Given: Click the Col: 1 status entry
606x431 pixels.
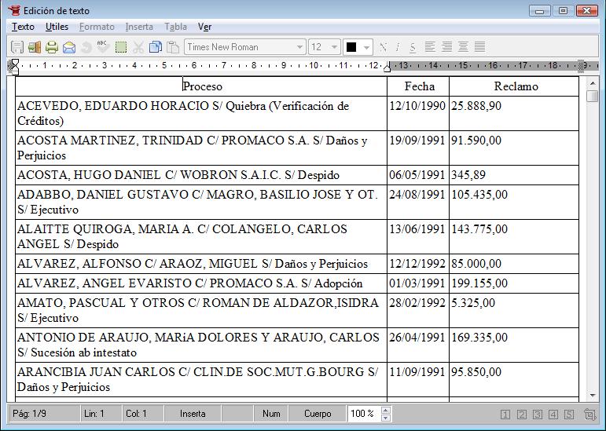Looking at the screenshot, I should [143, 414].
